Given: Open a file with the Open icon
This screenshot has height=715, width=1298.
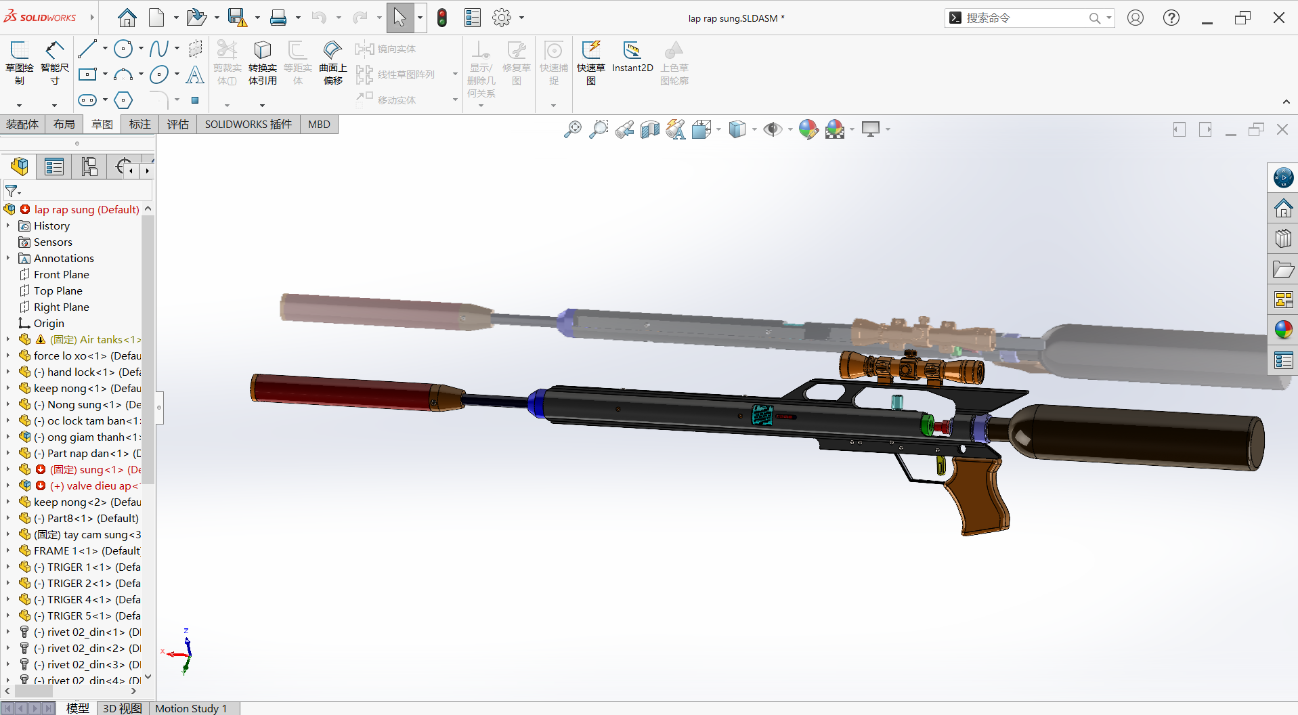Looking at the screenshot, I should [196, 18].
